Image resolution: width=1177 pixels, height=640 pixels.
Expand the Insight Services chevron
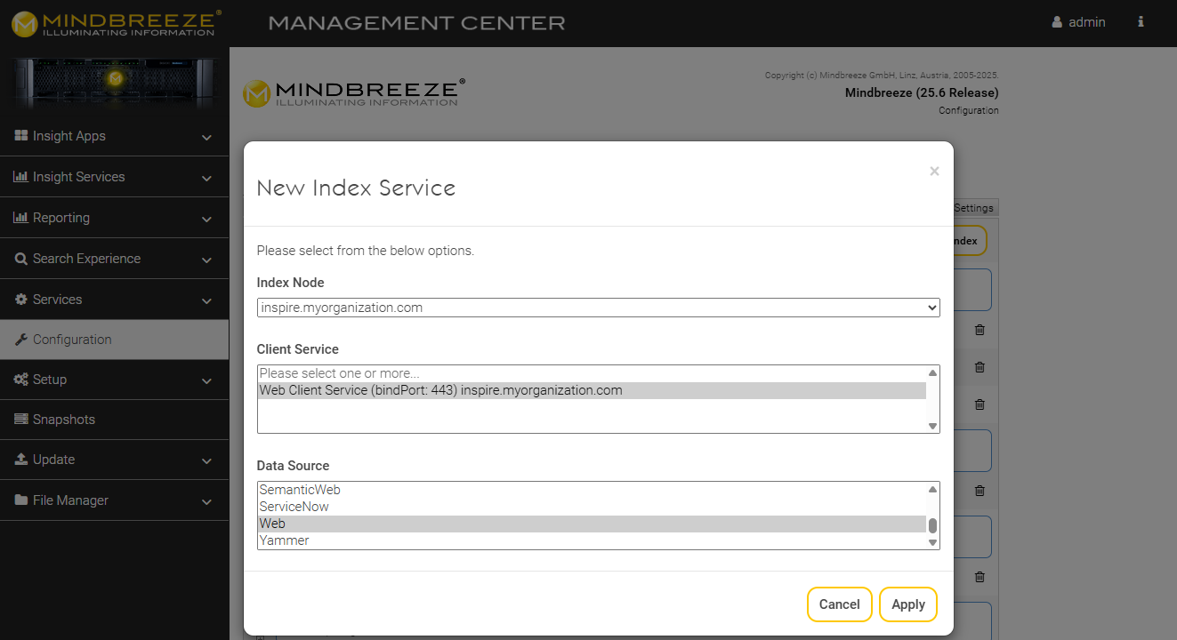click(206, 178)
